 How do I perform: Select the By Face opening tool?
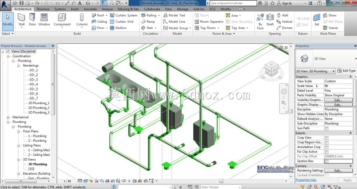point(260,21)
